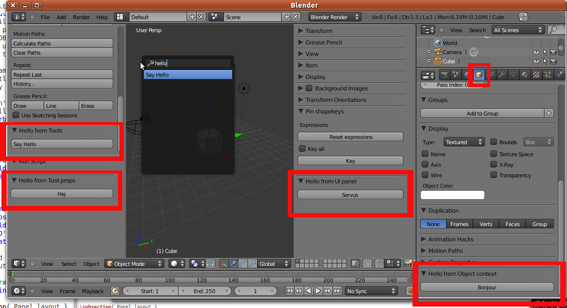Open the Material sphere tab icon
Viewport: 567px width, 308px height.
(x=525, y=75)
